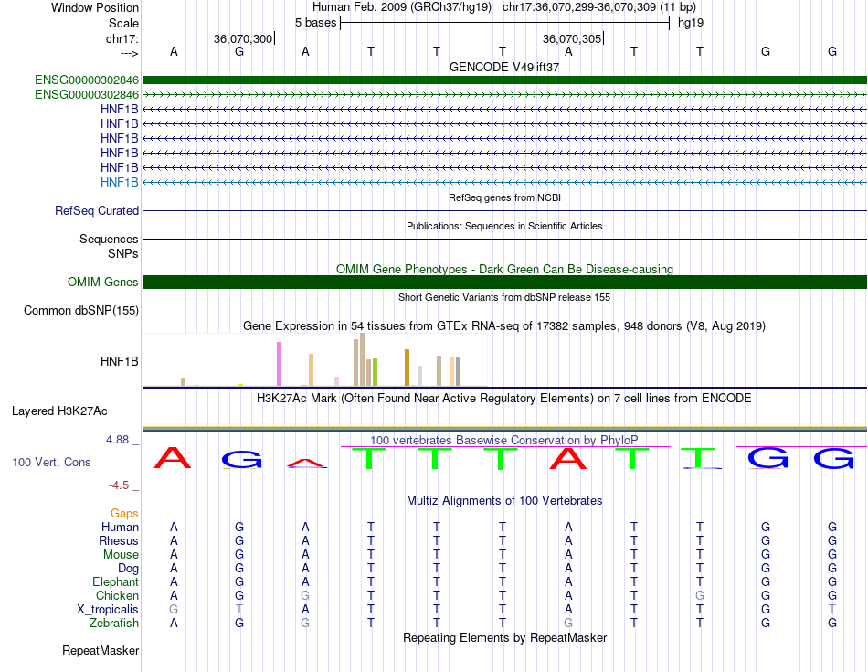Click the SNPs track label
868x672 pixels.
pyautogui.click(x=123, y=253)
